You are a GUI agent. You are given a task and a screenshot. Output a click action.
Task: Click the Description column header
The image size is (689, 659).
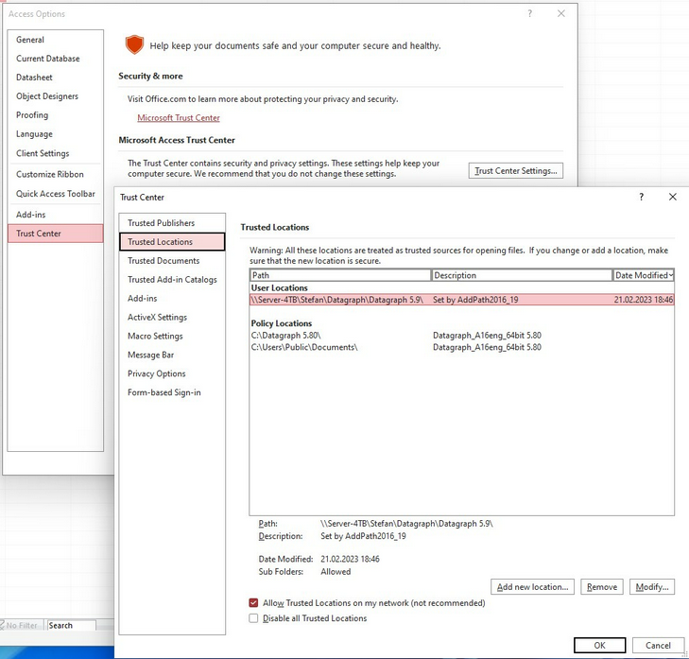522,275
